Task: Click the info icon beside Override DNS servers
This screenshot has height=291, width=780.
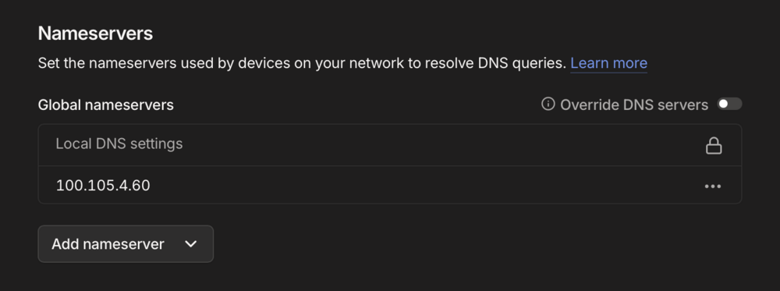Action: tap(548, 104)
